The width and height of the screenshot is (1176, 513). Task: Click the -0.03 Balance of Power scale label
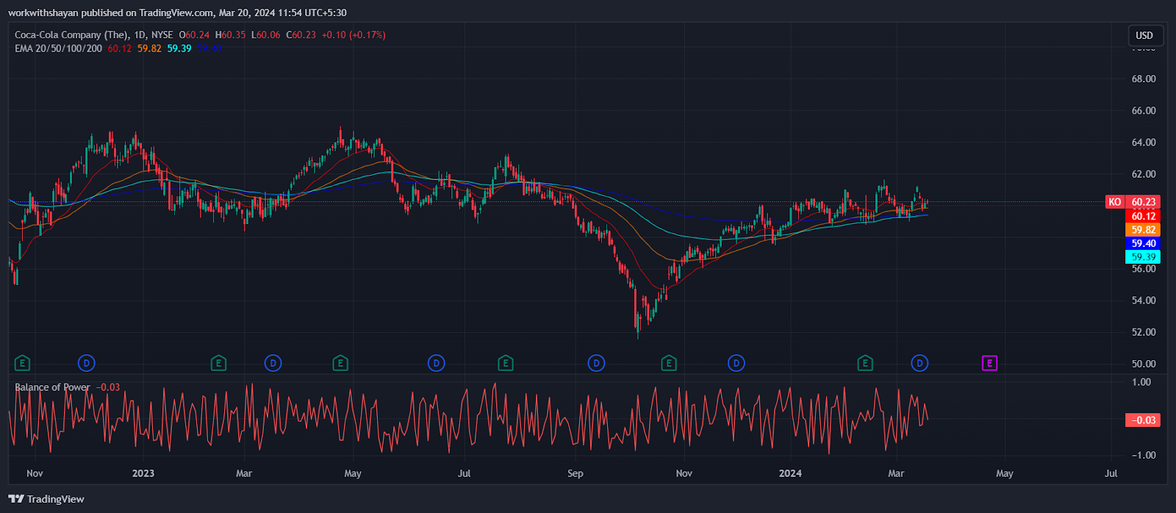click(x=1144, y=420)
